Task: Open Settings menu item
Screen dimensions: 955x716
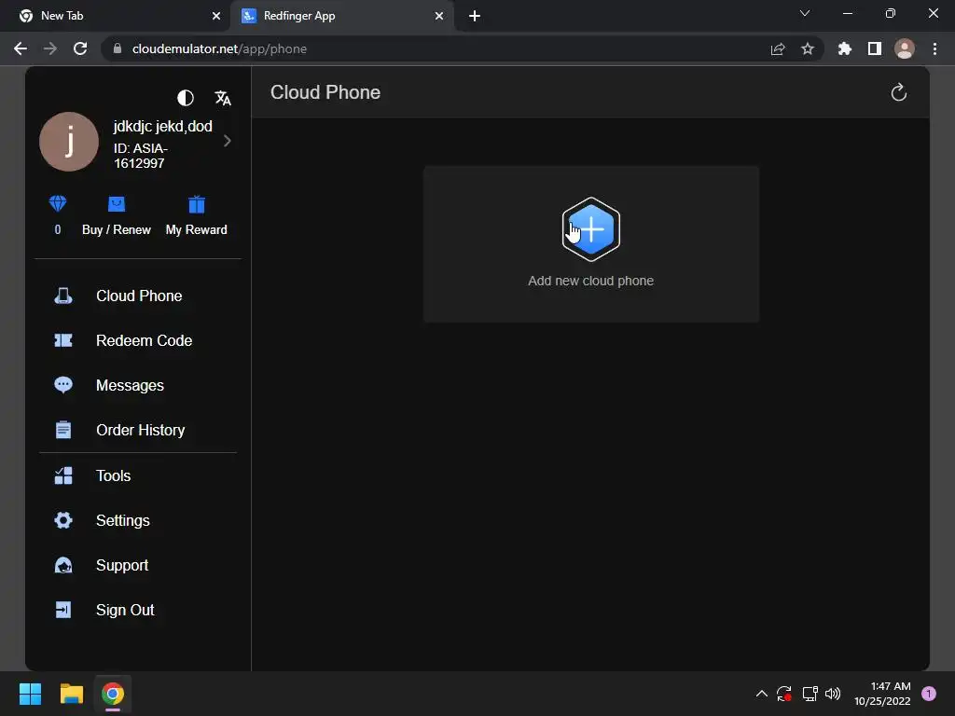Action: tap(122, 520)
